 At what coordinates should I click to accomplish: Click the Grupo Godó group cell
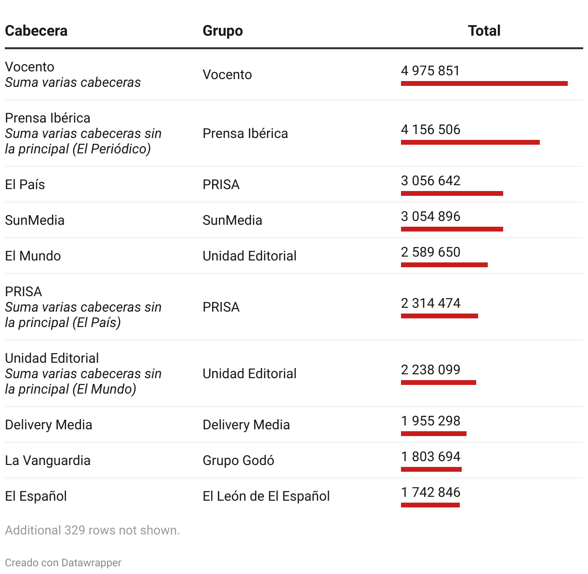238,460
